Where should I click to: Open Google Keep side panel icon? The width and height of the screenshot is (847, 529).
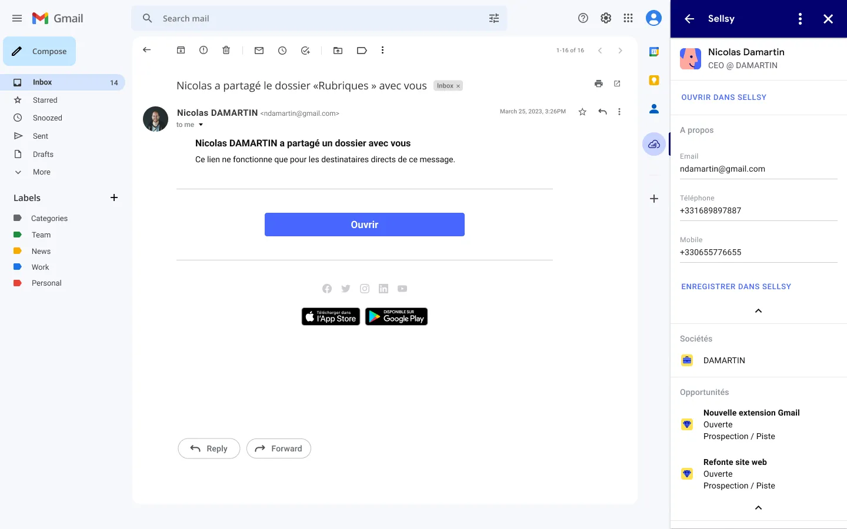pyautogui.click(x=654, y=80)
